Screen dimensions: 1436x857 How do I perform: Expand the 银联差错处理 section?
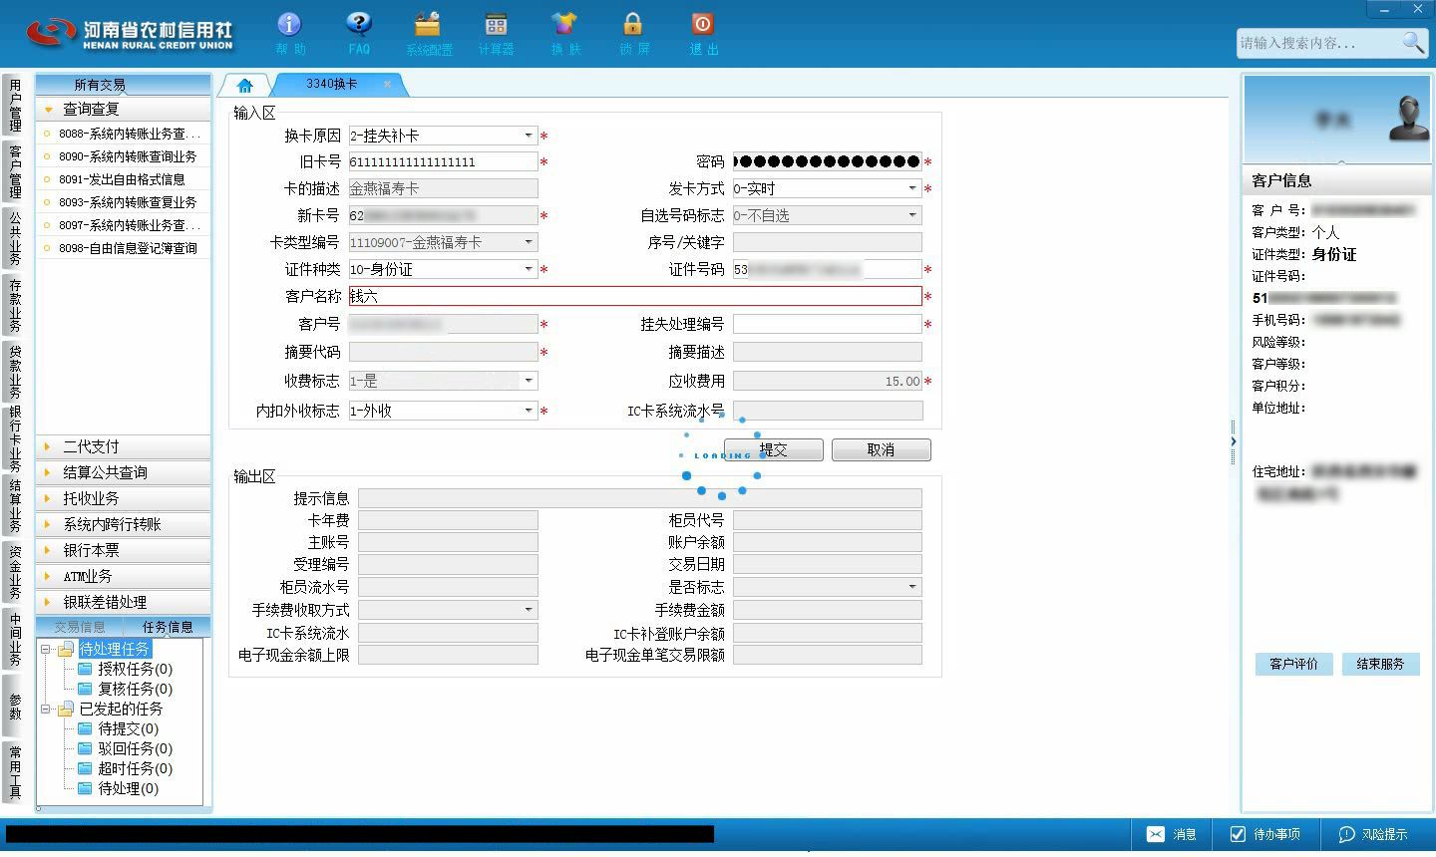coord(124,602)
